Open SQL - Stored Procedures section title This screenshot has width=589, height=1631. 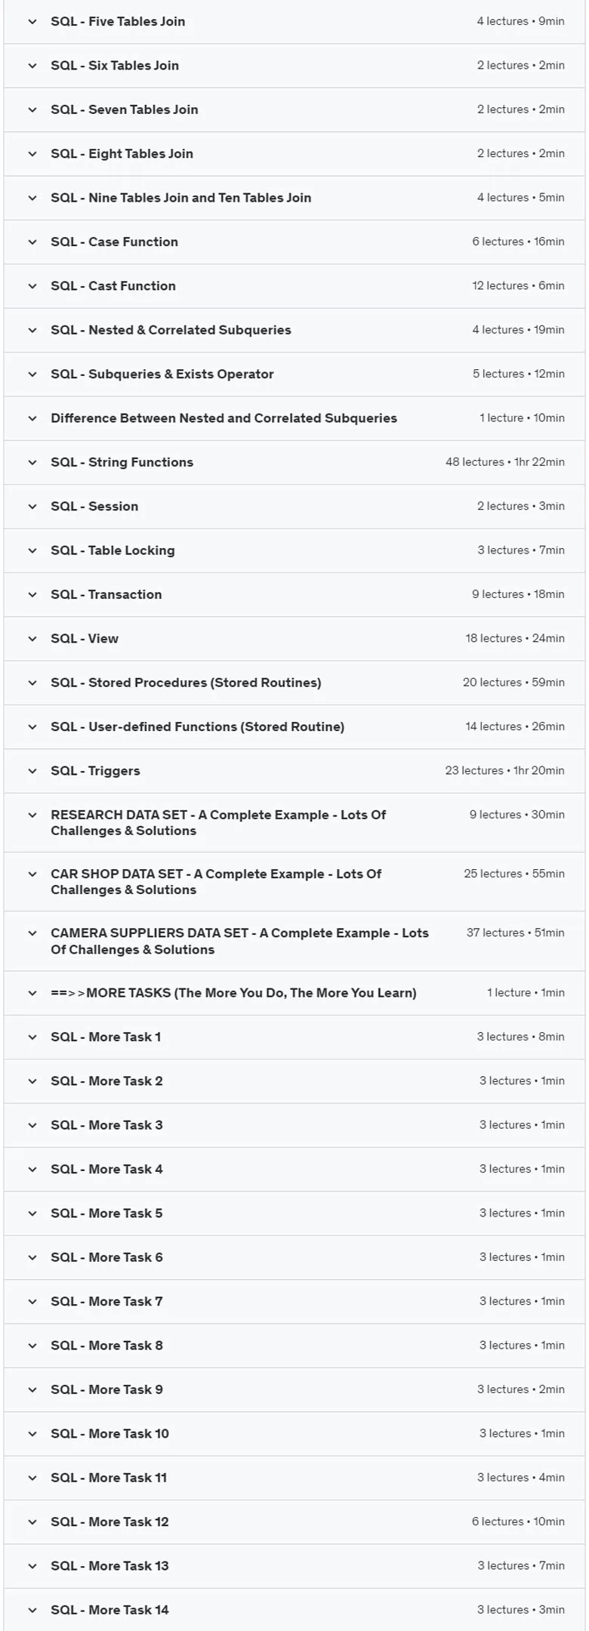click(x=186, y=683)
